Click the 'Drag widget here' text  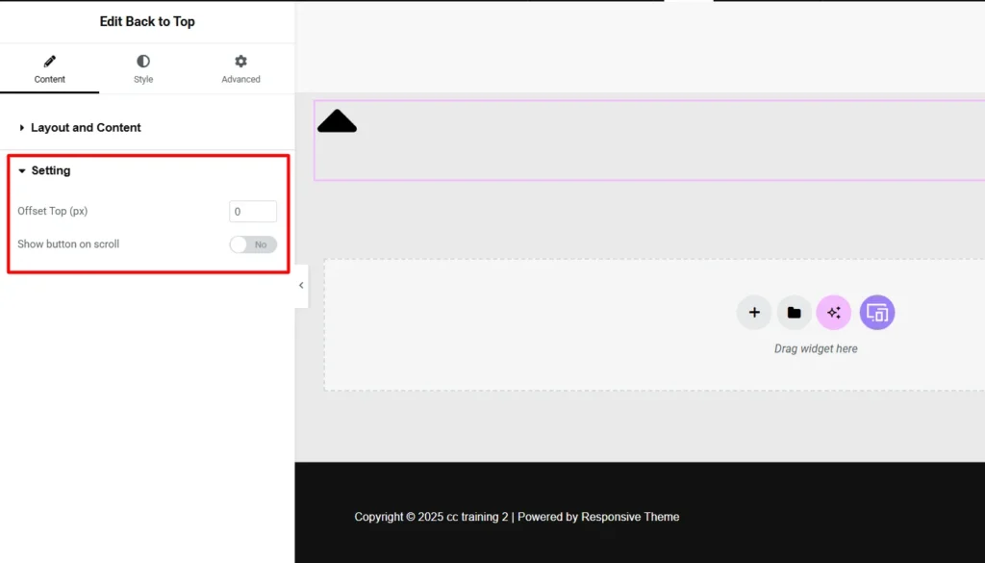click(x=816, y=348)
